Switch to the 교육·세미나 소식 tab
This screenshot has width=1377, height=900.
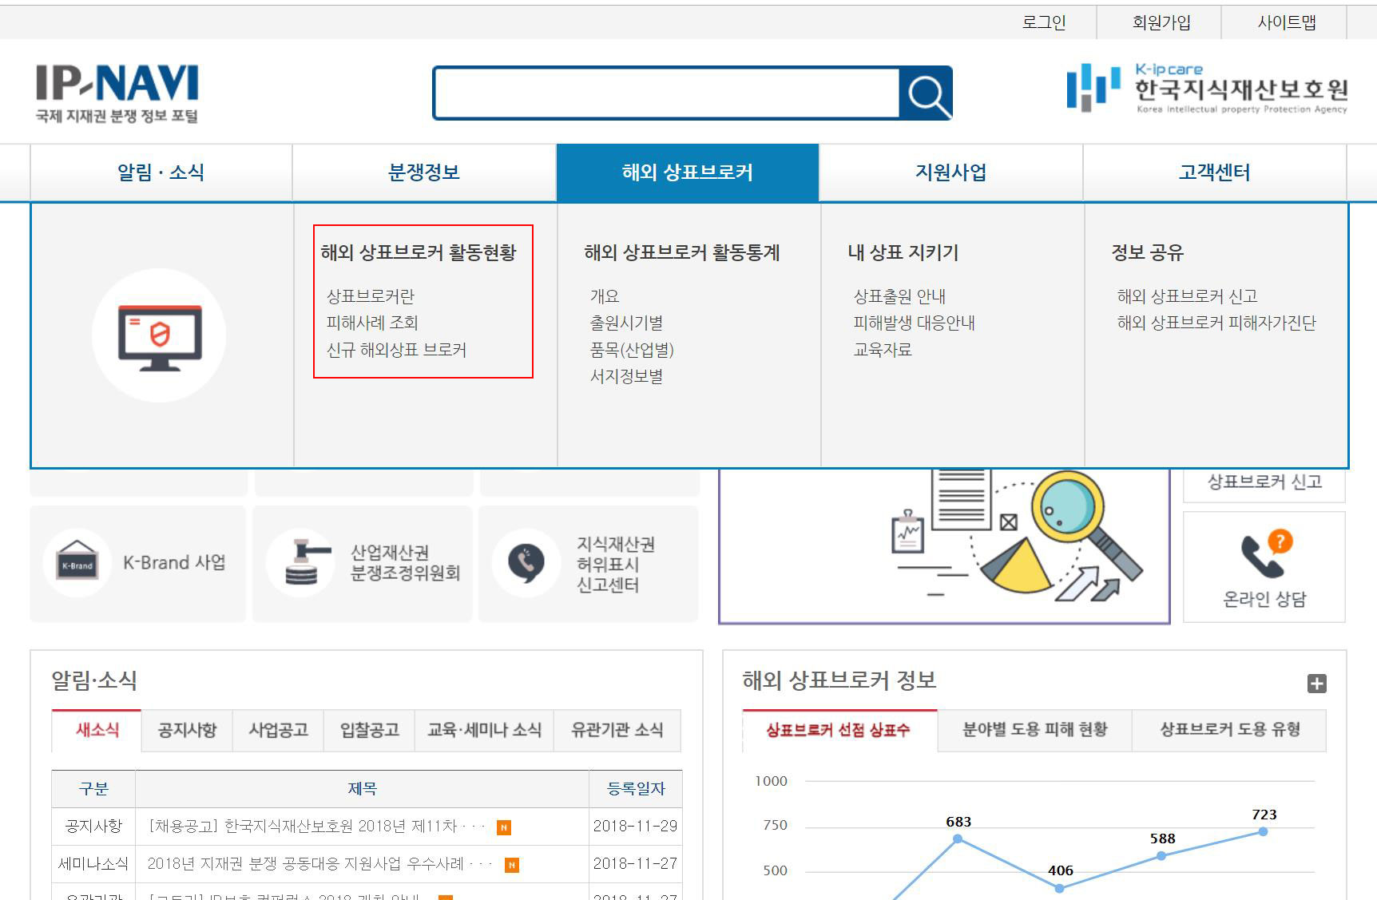[x=484, y=730]
